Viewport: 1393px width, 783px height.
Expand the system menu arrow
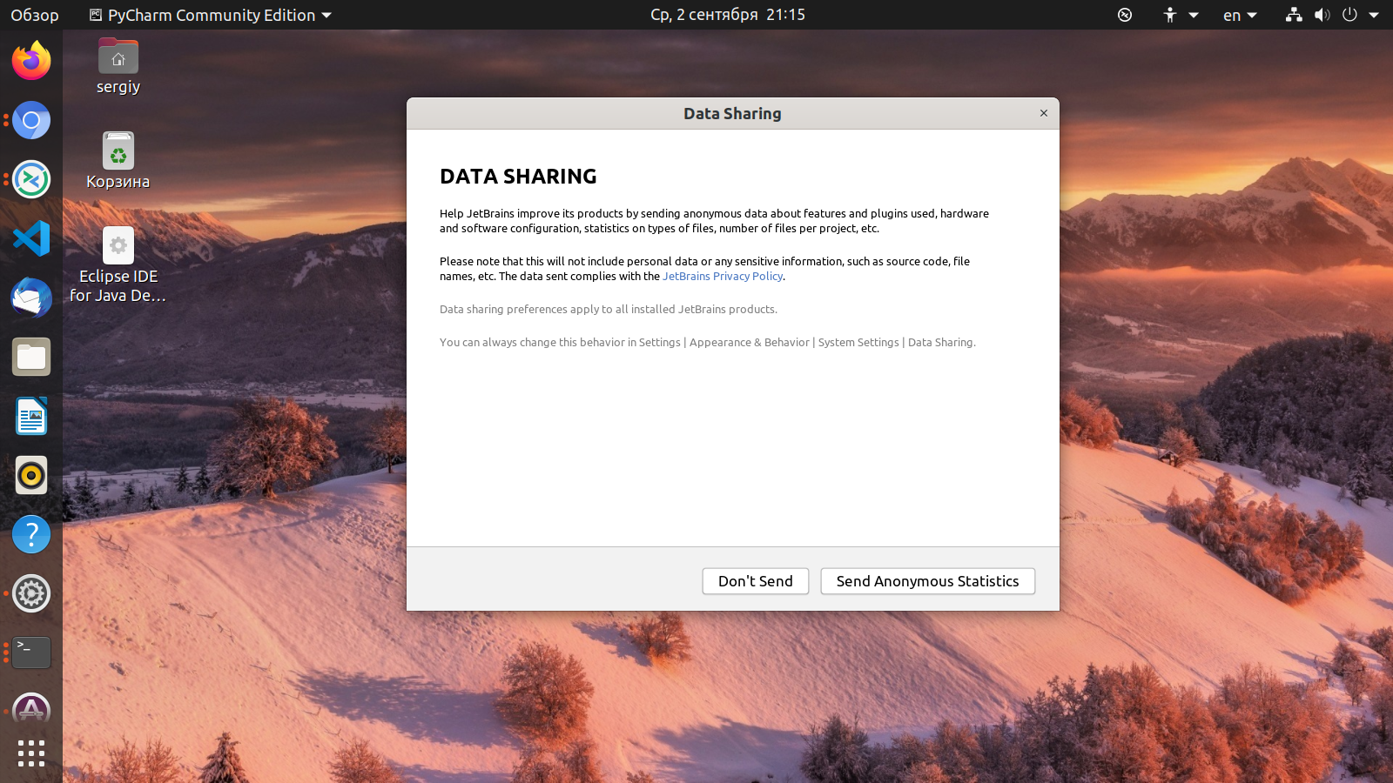coord(1374,15)
